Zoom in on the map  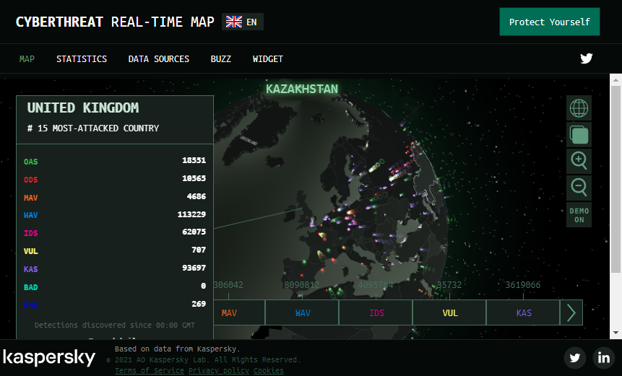[579, 161]
